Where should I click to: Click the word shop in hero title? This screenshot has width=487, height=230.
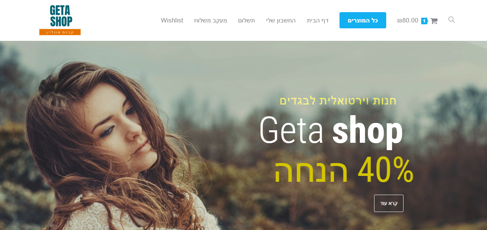(367, 131)
